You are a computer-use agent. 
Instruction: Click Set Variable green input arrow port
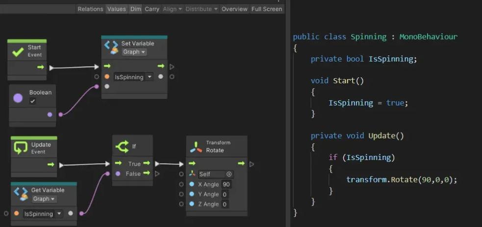pos(107,66)
